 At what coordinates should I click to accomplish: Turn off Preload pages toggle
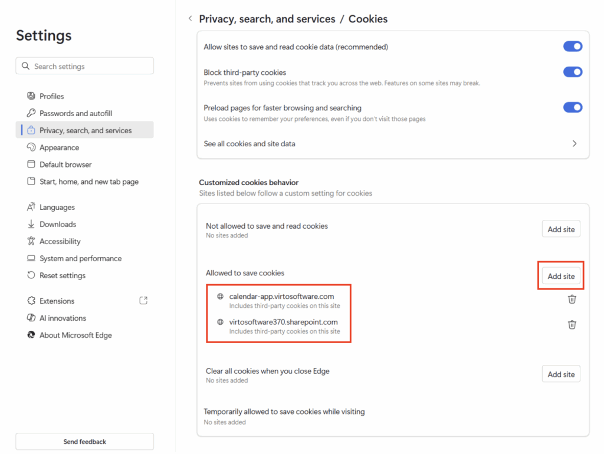click(572, 107)
